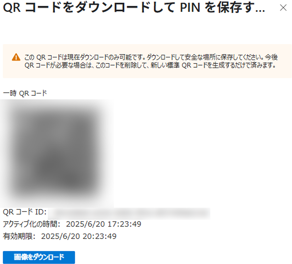Click the 一時 QR コード label

pyautogui.click(x=25, y=93)
